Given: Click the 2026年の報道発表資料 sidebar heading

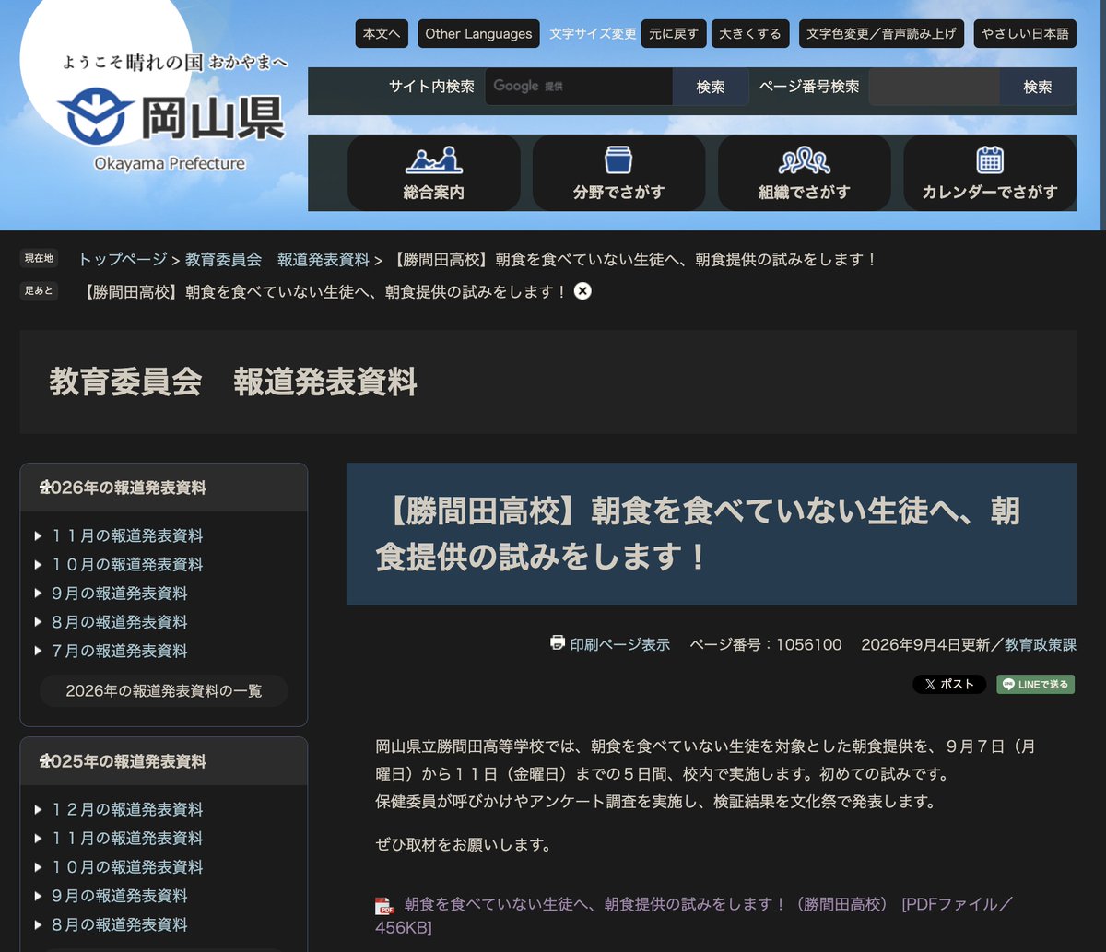Looking at the screenshot, I should [124, 488].
